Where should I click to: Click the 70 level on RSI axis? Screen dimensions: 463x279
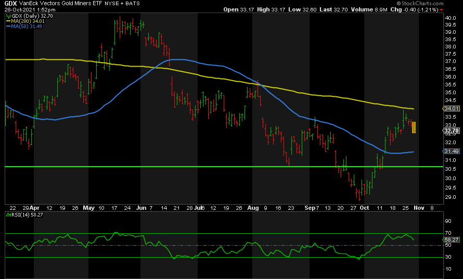click(x=448, y=233)
